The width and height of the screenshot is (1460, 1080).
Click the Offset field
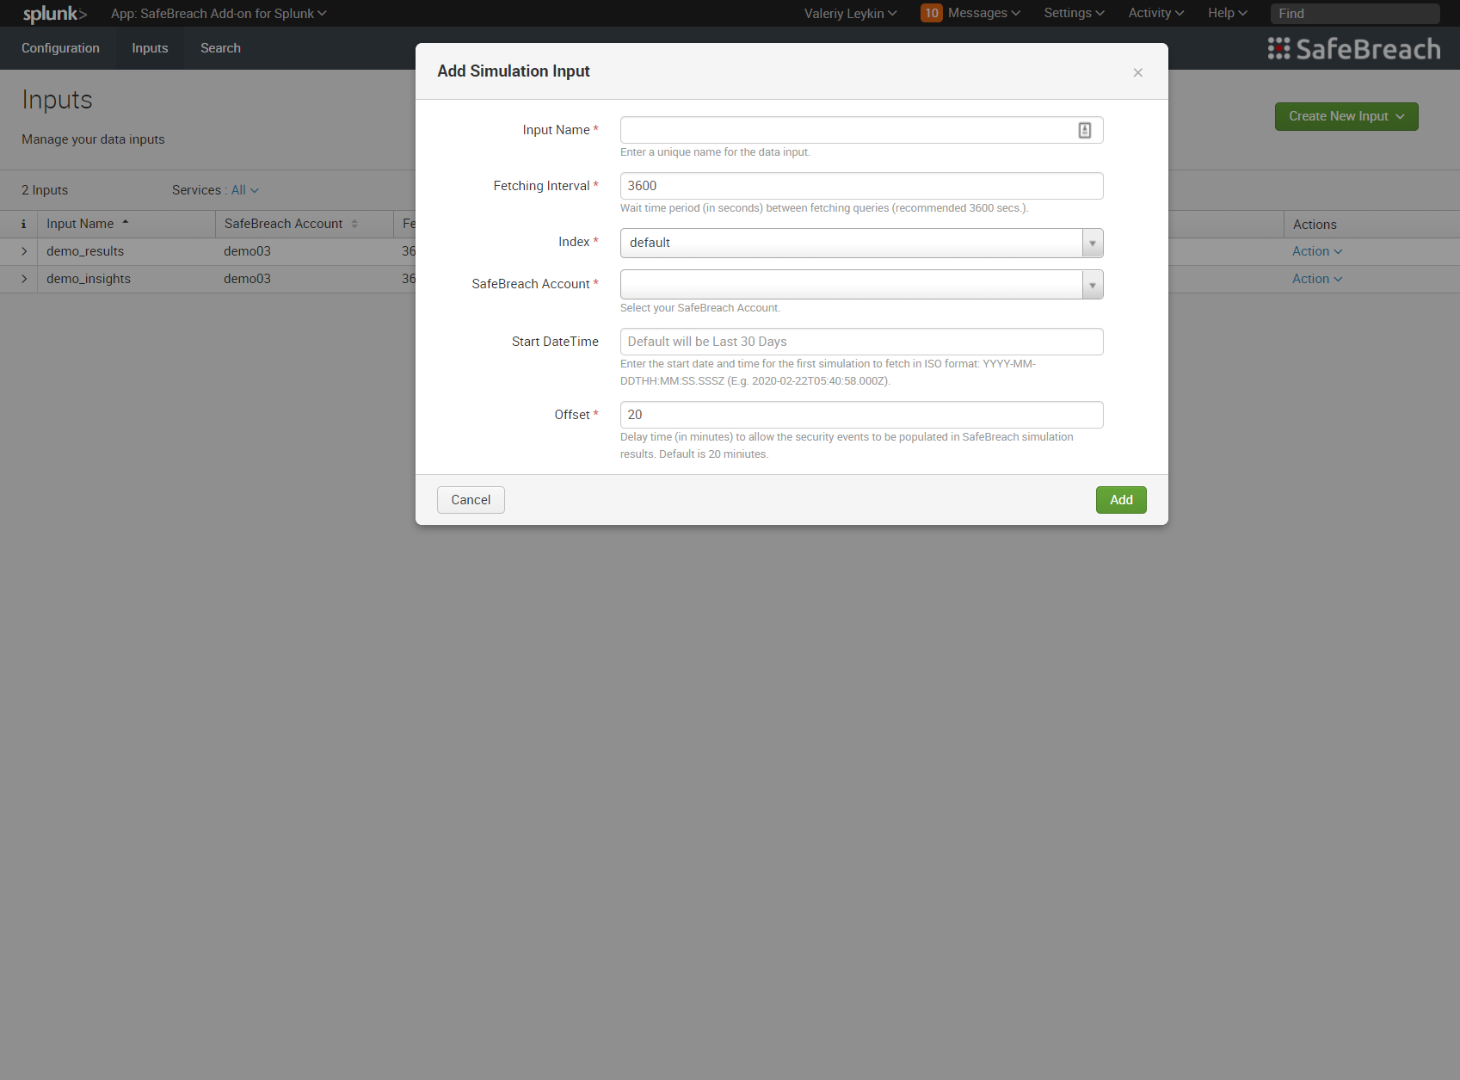click(861, 415)
